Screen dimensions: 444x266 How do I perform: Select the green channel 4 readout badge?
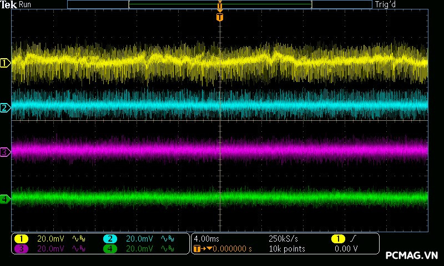pyautogui.click(x=110, y=249)
